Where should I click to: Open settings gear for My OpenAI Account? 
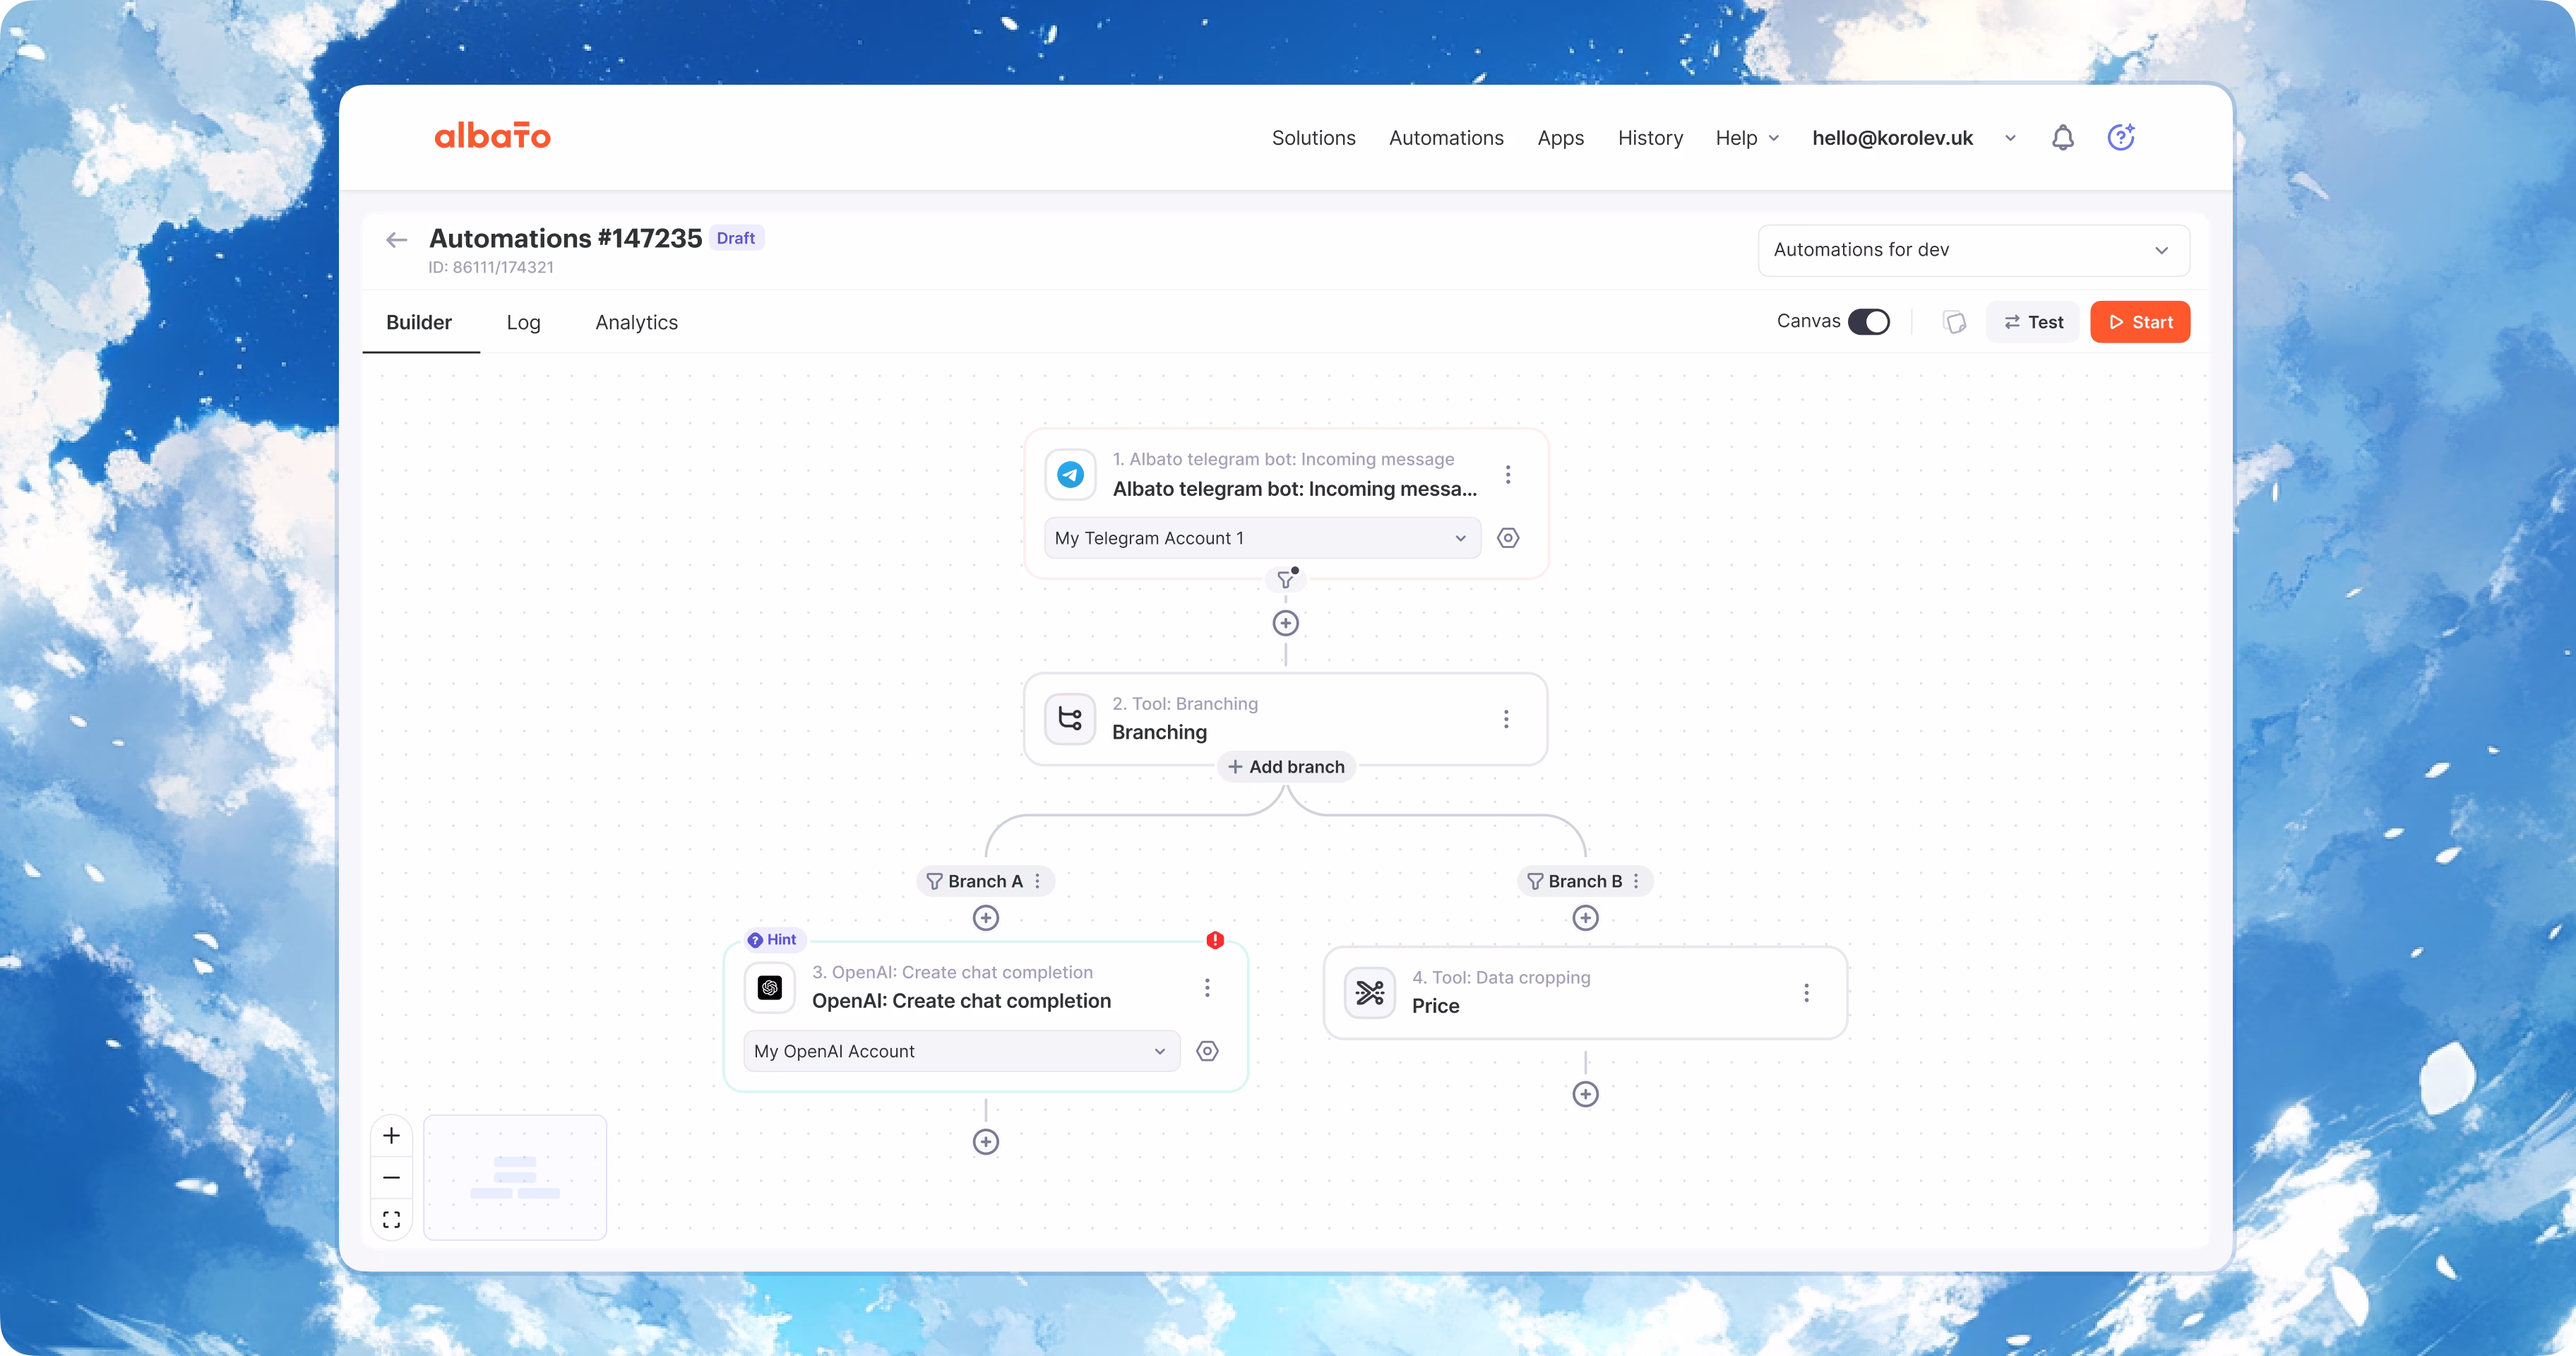pyautogui.click(x=1207, y=1051)
